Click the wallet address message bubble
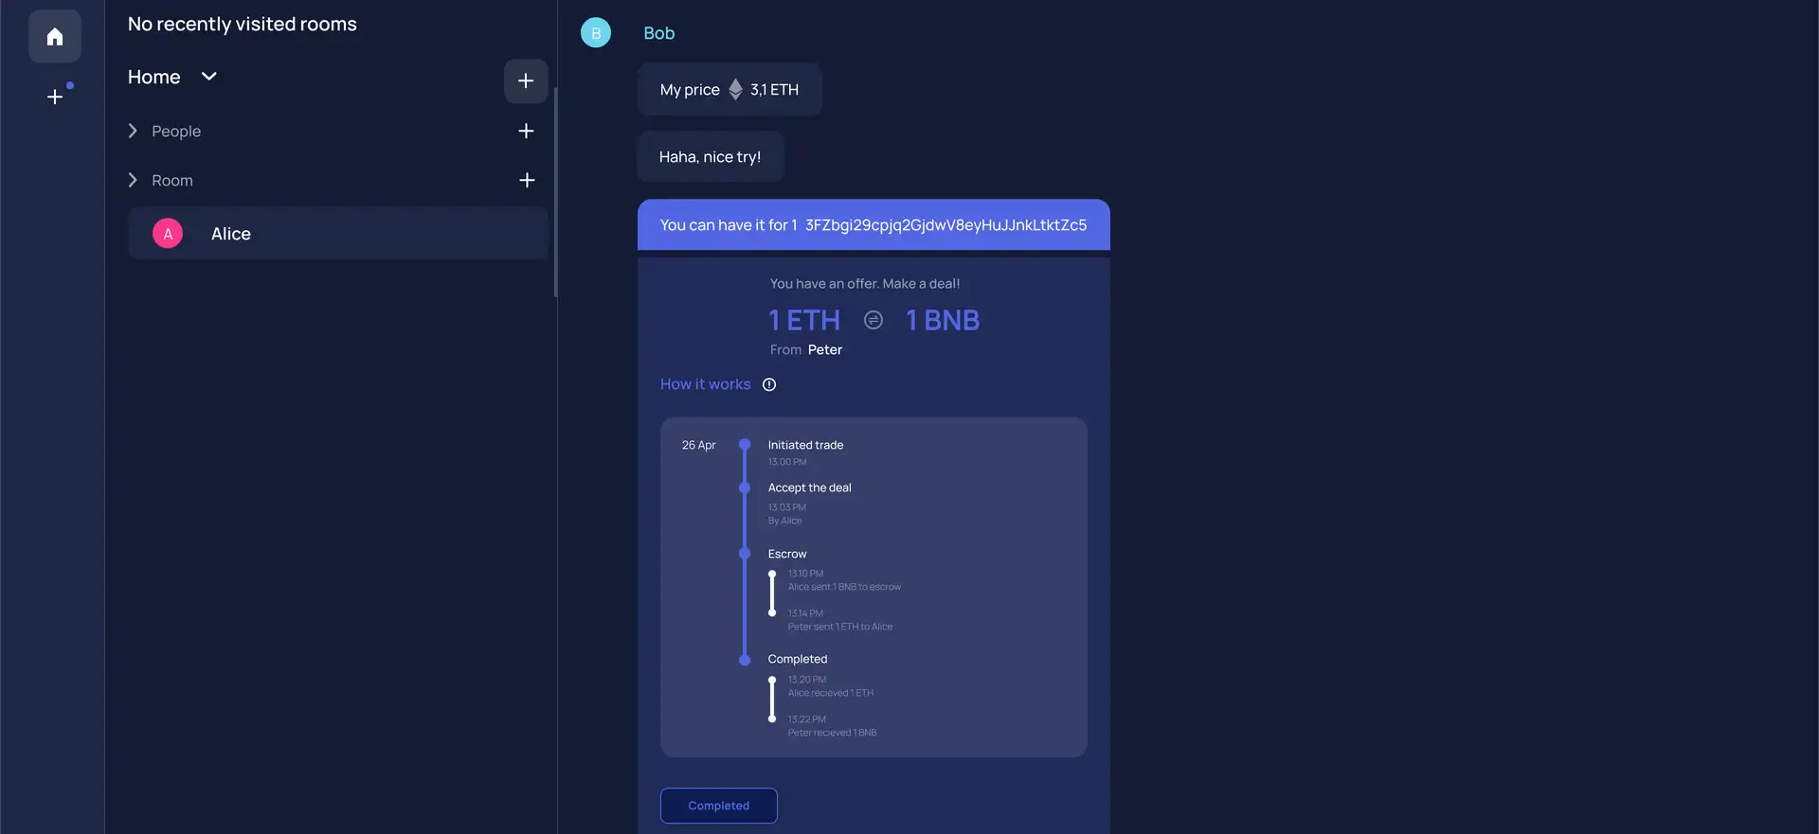 click(873, 225)
